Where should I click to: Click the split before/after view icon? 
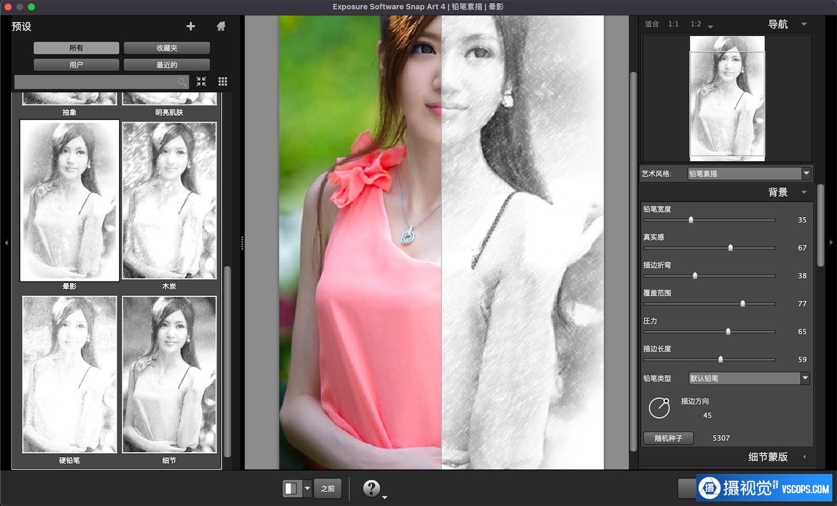click(291, 489)
